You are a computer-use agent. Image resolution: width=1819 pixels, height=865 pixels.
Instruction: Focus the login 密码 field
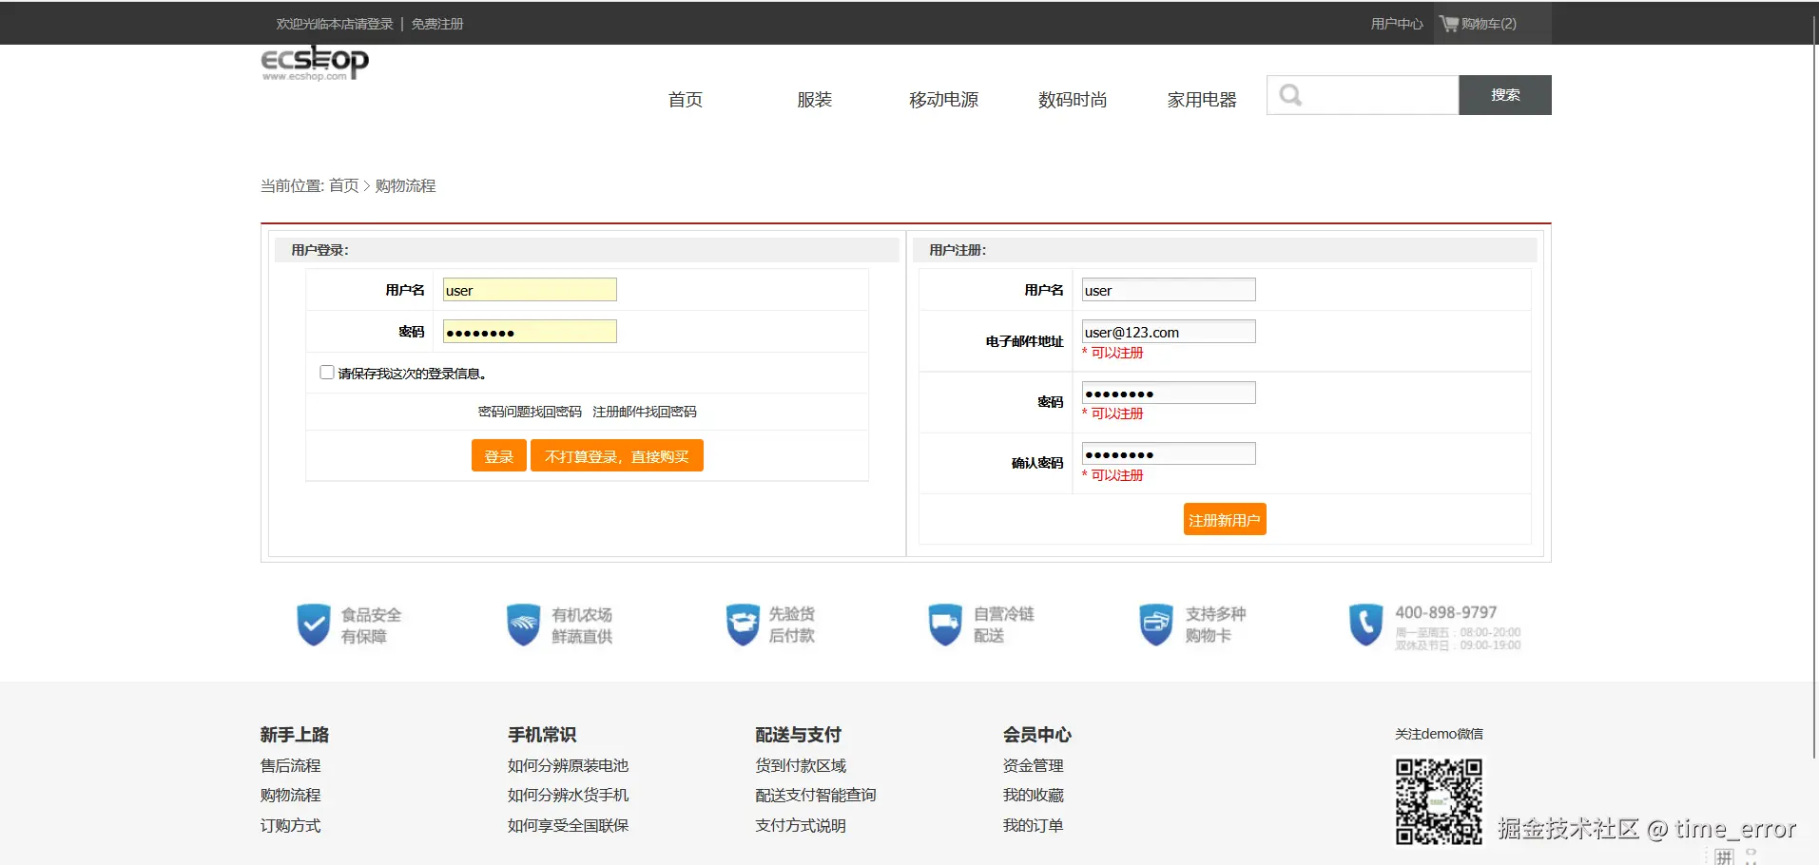[530, 332]
